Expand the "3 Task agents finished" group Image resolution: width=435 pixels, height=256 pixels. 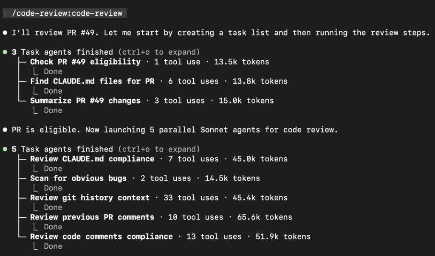62,52
